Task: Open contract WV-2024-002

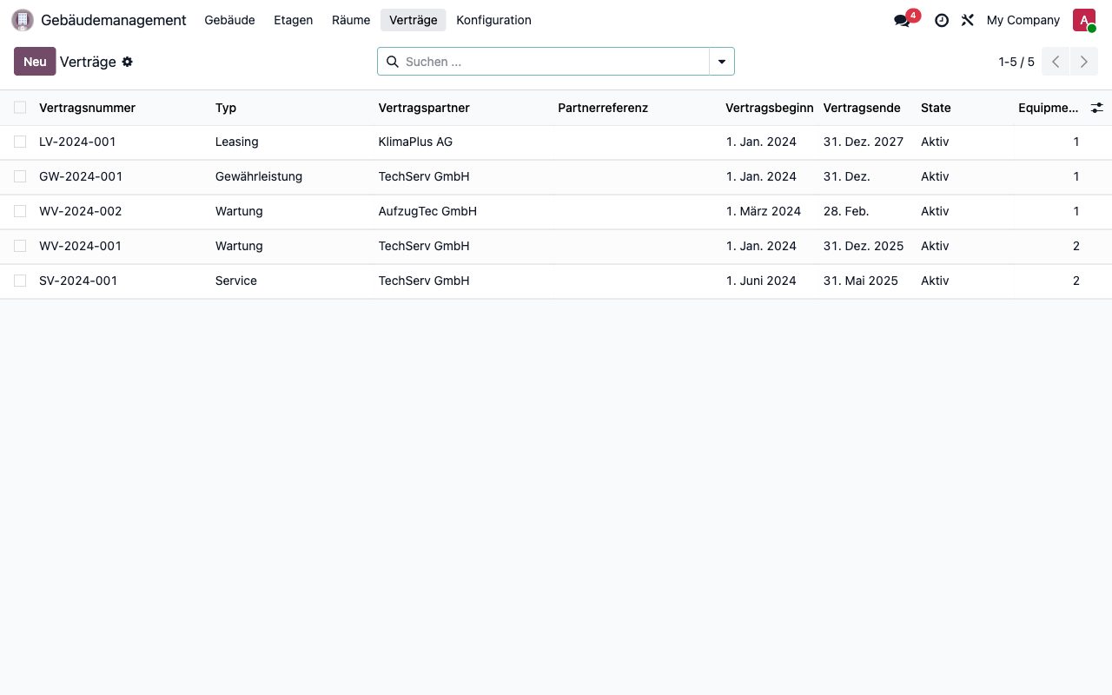Action: tap(81, 211)
